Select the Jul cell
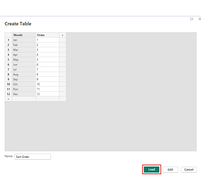This screenshot has height=192, width=201. pos(24,69)
